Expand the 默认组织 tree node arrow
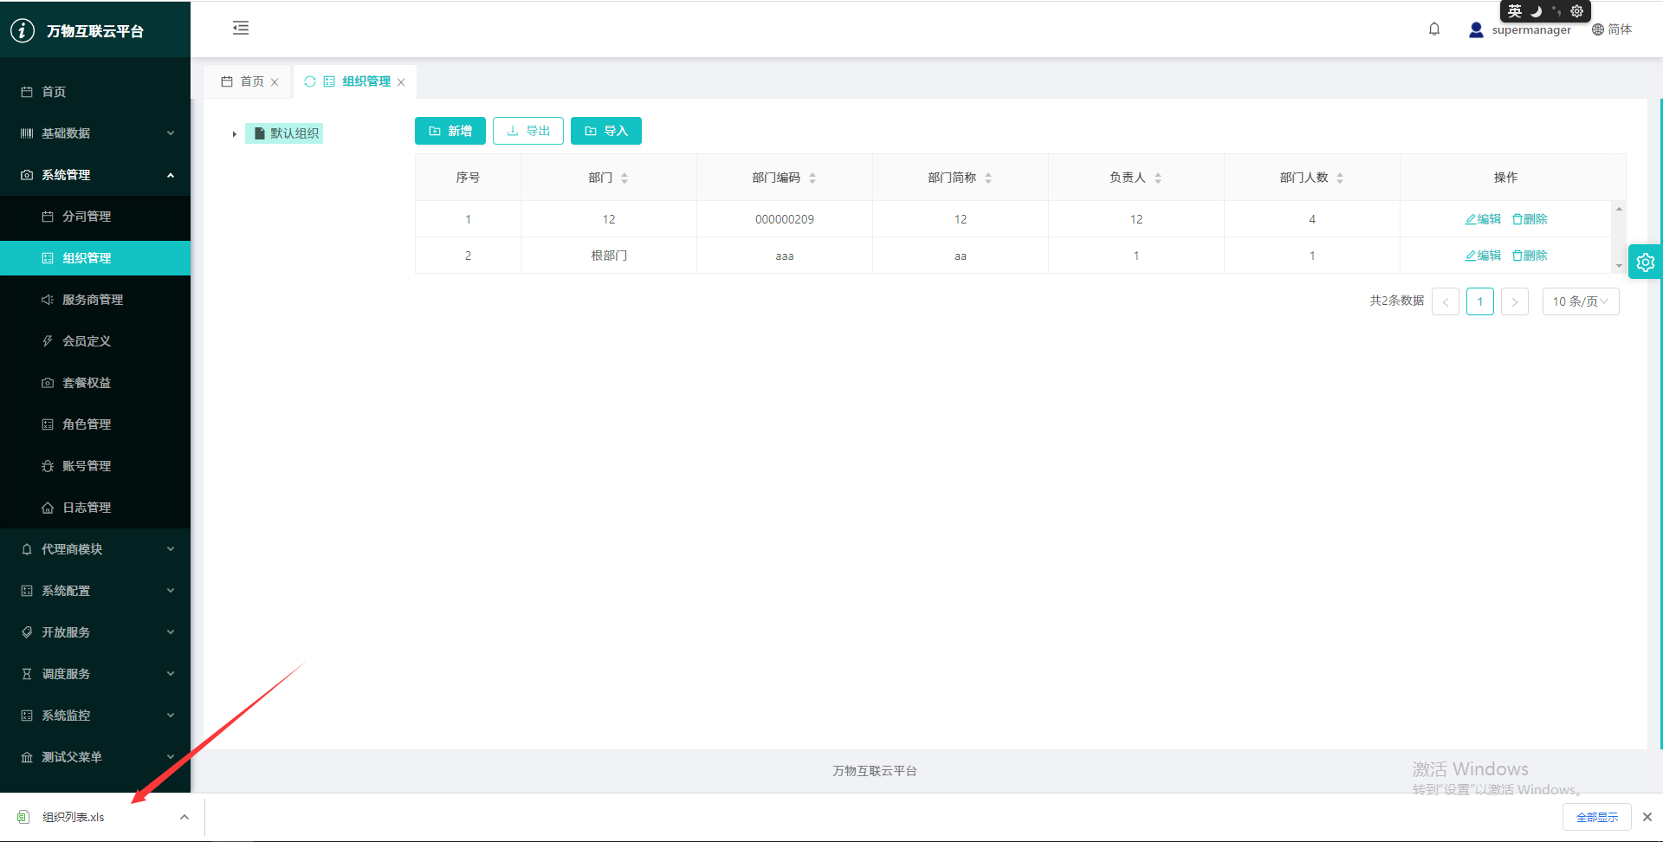The width and height of the screenshot is (1663, 842). tap(234, 133)
